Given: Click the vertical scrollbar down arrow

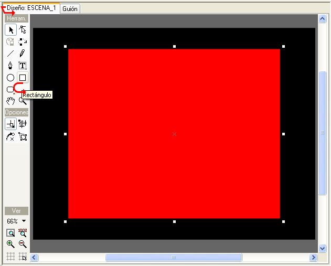Looking at the screenshot, I should point(323,248).
